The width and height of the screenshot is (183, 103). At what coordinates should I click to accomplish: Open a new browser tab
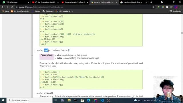[151, 2]
